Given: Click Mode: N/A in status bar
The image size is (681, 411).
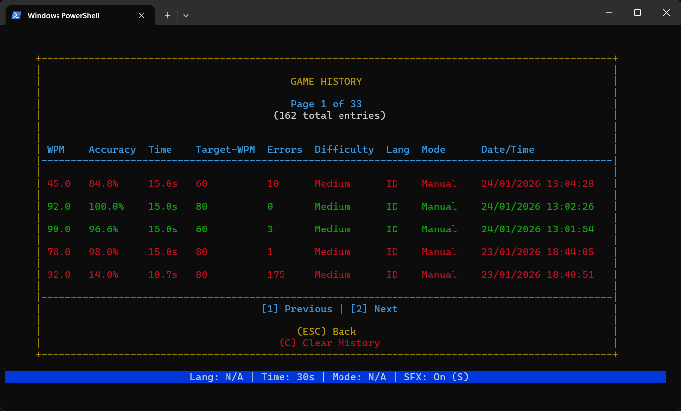Looking at the screenshot, I should 359,377.
